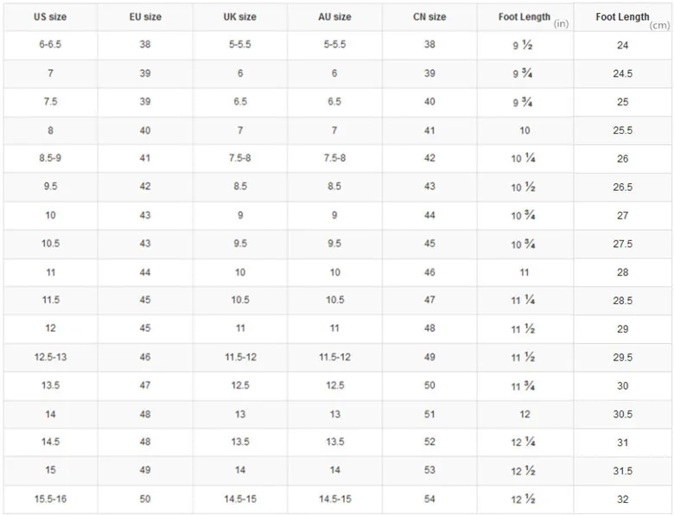674x515 pixels.
Task: Select the US size 6-6.5 cell
Action: [x=49, y=45]
